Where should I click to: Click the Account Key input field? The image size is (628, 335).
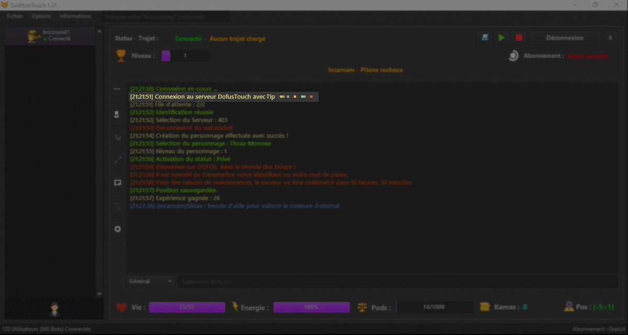pos(165,17)
